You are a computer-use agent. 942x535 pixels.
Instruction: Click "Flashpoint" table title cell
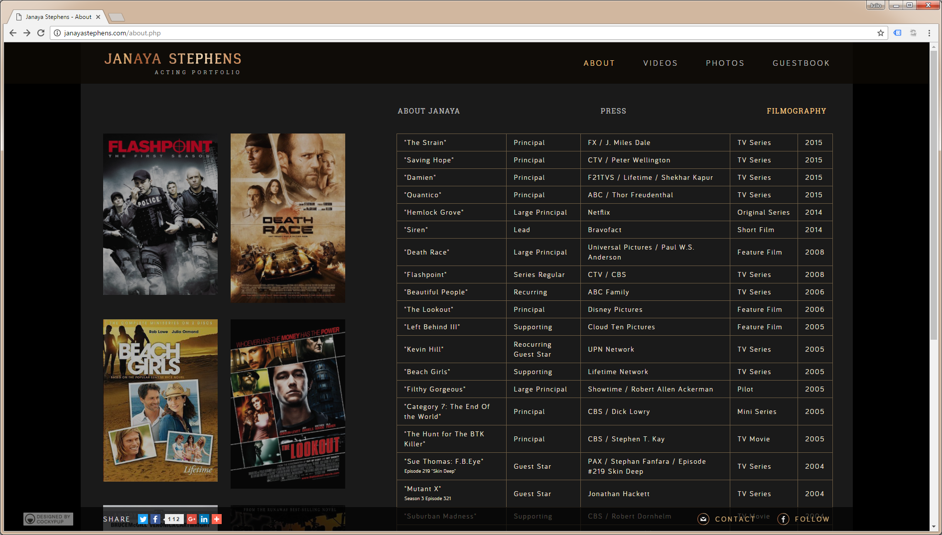[451, 274]
